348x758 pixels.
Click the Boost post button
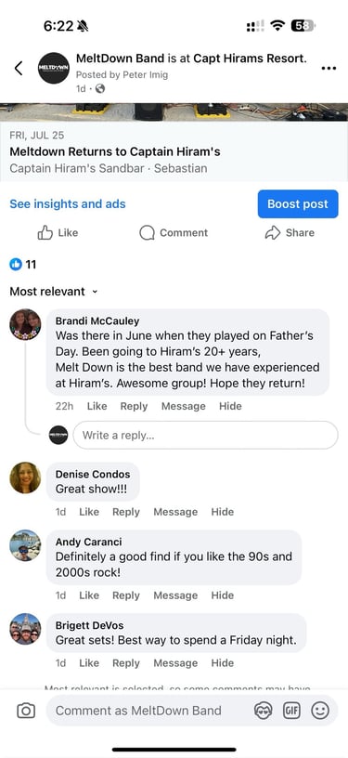298,204
